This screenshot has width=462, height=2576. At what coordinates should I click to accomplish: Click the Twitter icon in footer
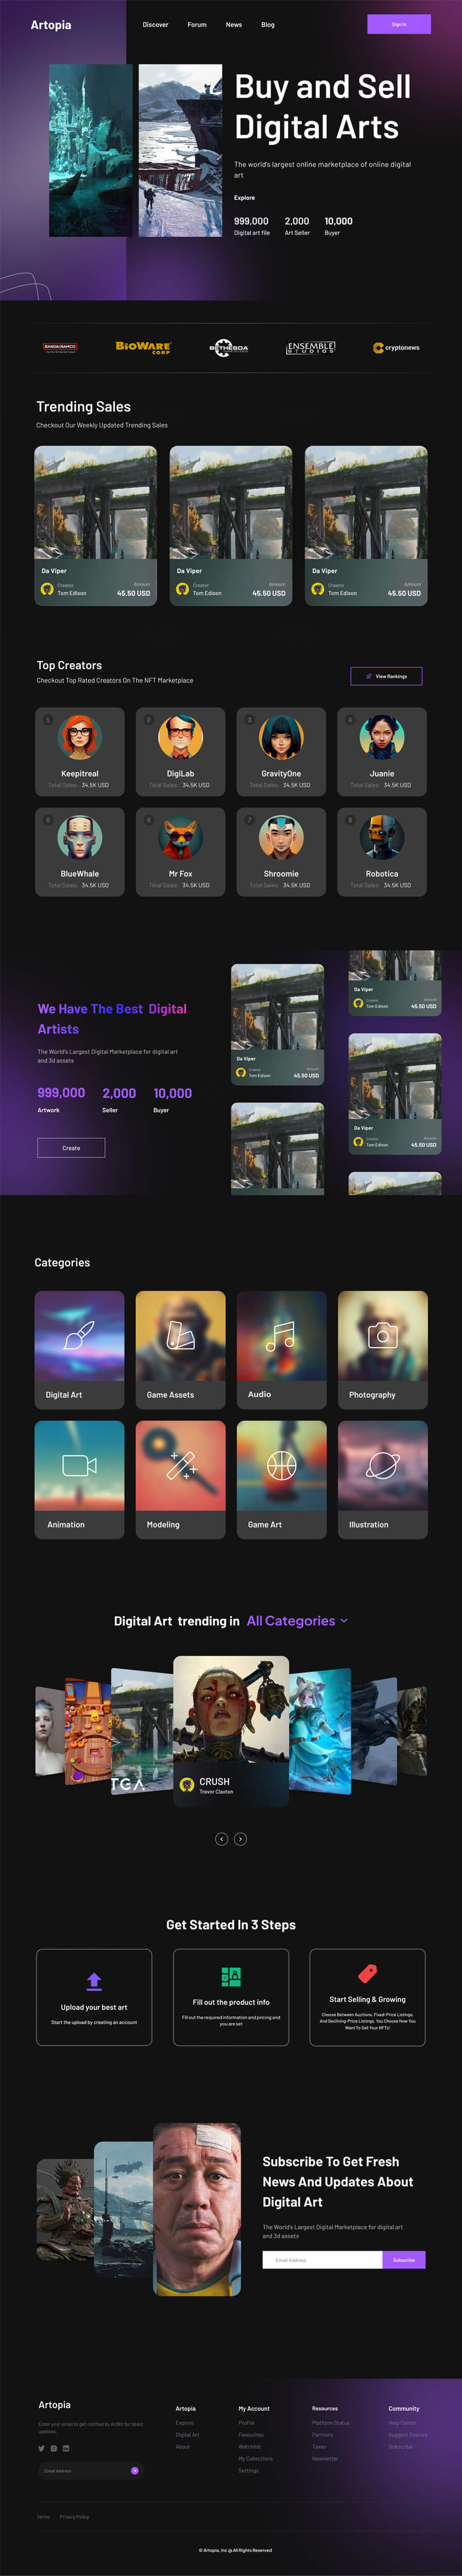41,2448
